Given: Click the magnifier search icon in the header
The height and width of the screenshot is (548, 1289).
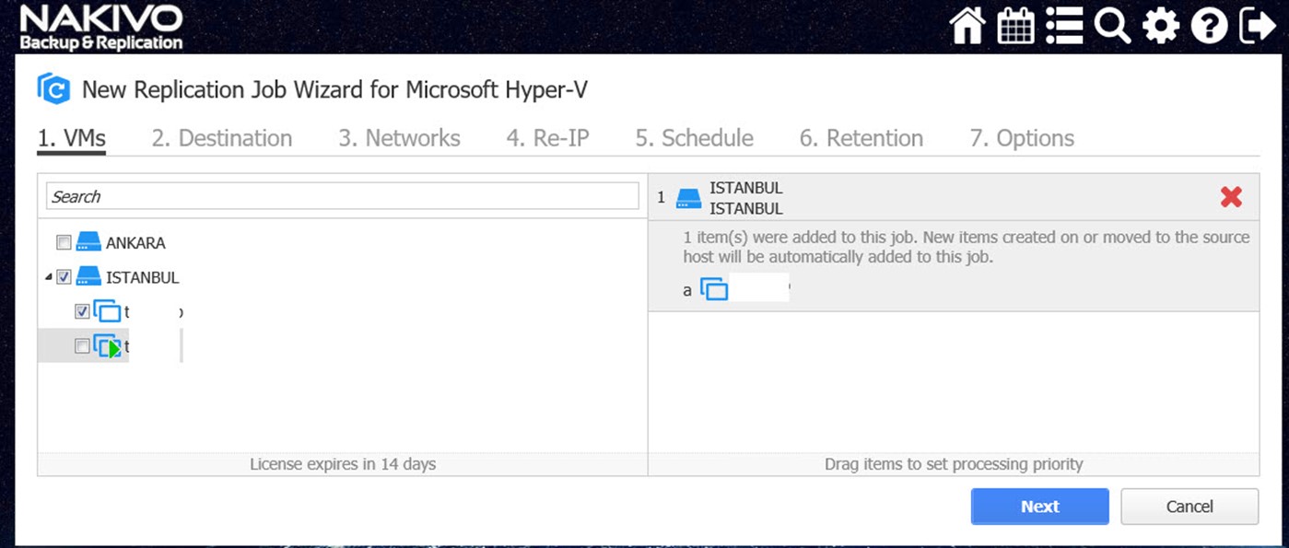Looking at the screenshot, I should (1112, 26).
